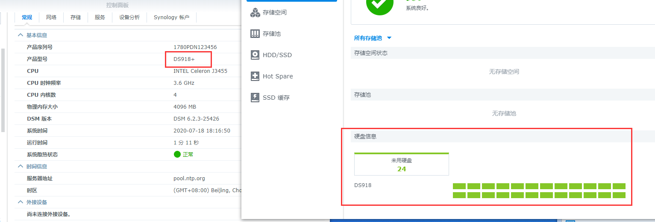The width and height of the screenshot is (655, 222).
Task: Collapse the 基本信息 section
Action: pyautogui.click(x=20, y=35)
